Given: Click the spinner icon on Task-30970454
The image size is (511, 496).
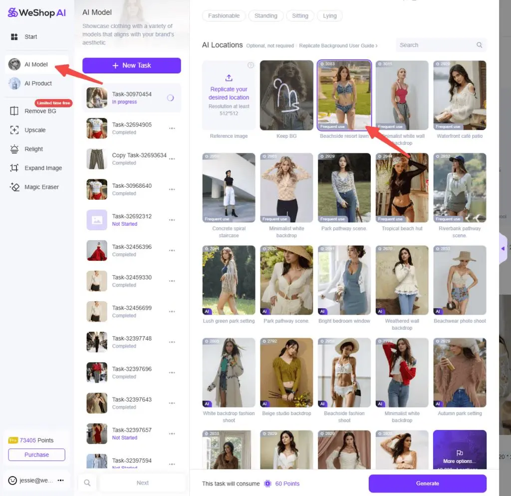Looking at the screenshot, I should pos(171,98).
